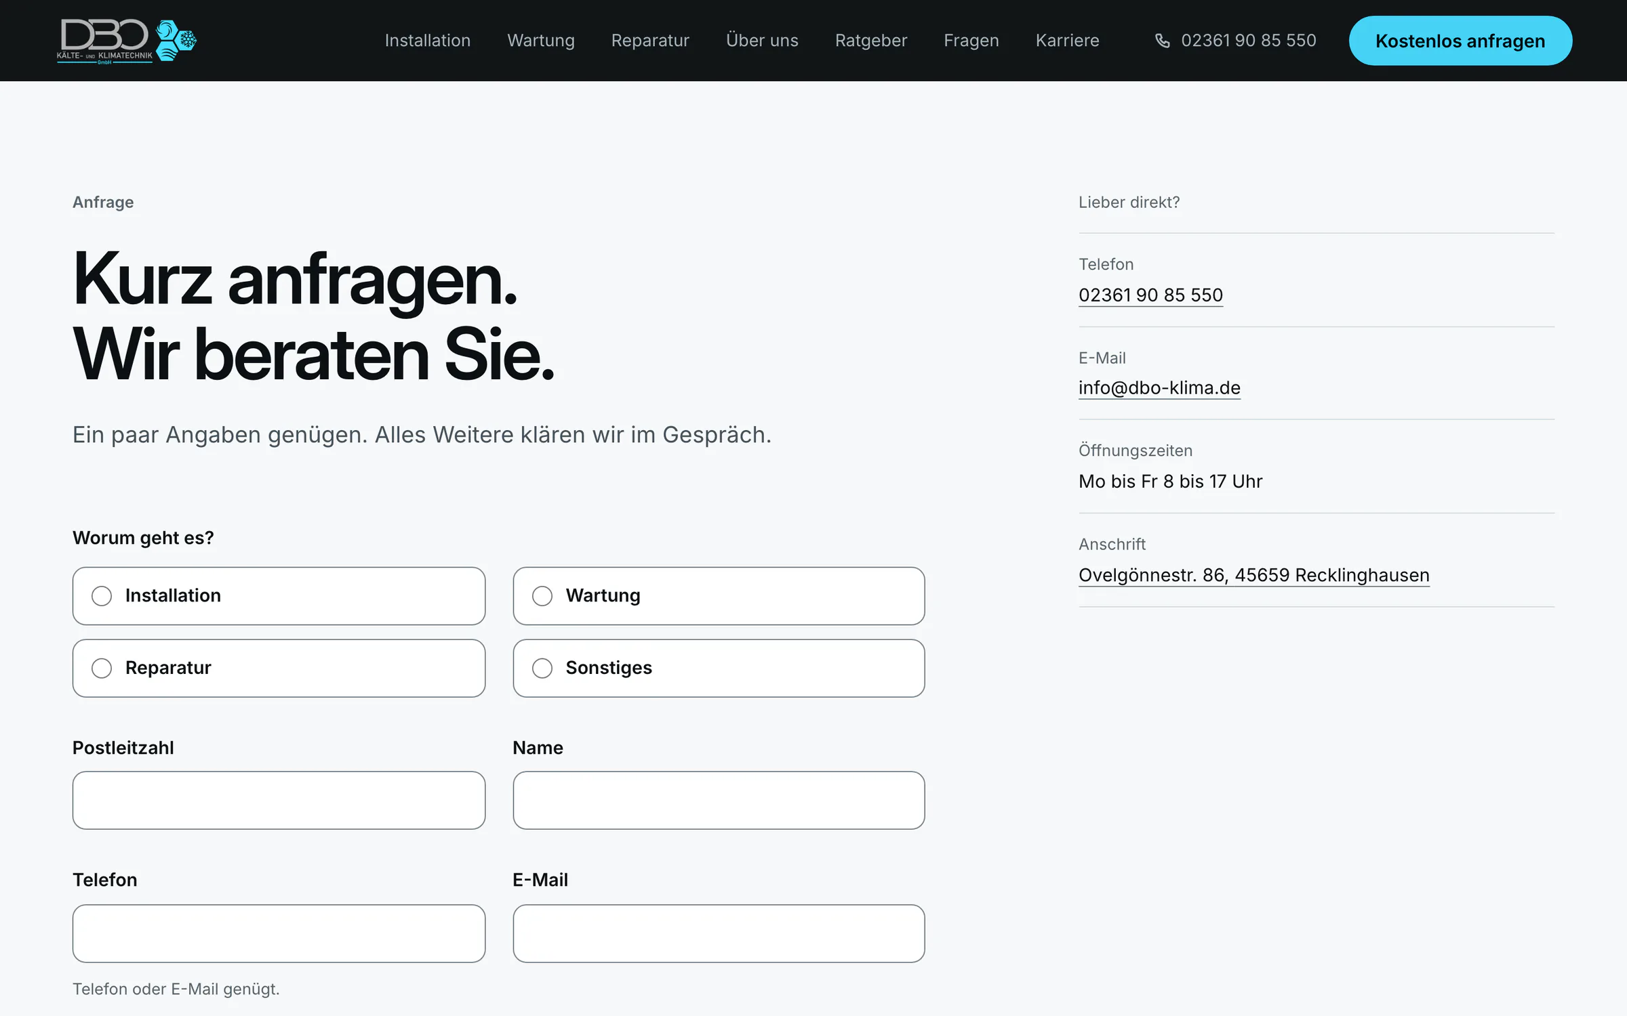The height and width of the screenshot is (1016, 1627).
Task: Call header phone number 02361 90 85 550
Action: (x=1248, y=41)
